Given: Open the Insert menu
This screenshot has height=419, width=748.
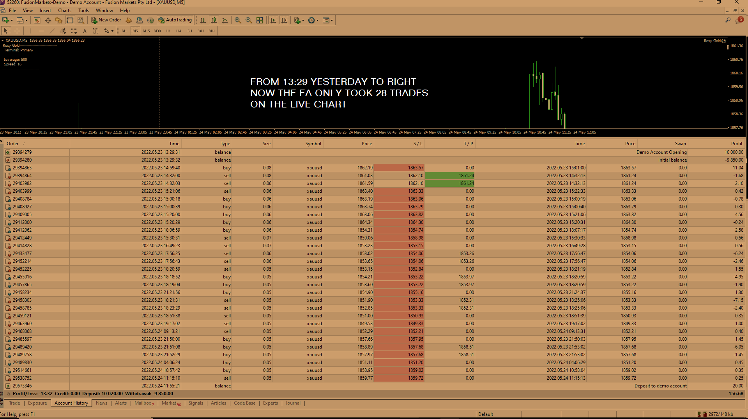Looking at the screenshot, I should point(45,11).
